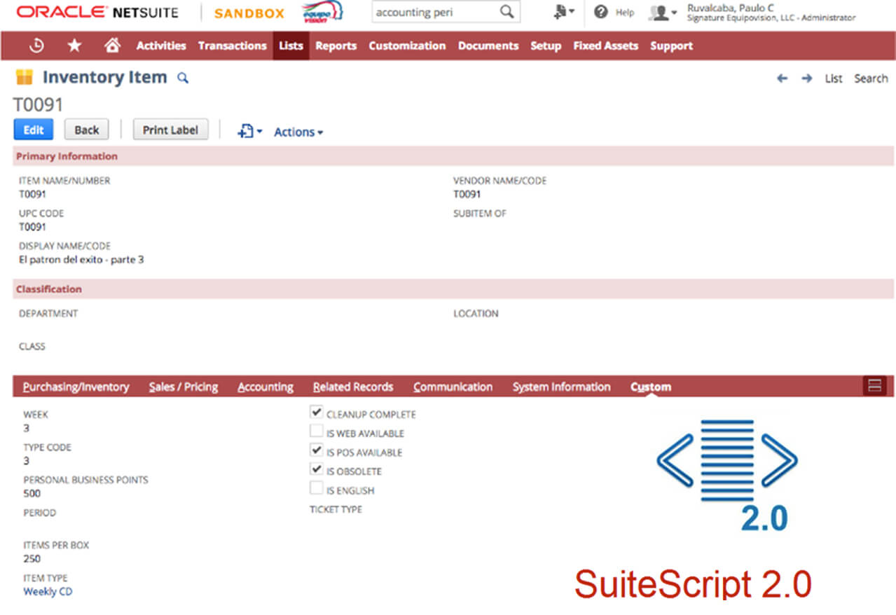The width and height of the screenshot is (896, 615).
Task: Switch to the System Information subtab
Action: [562, 387]
